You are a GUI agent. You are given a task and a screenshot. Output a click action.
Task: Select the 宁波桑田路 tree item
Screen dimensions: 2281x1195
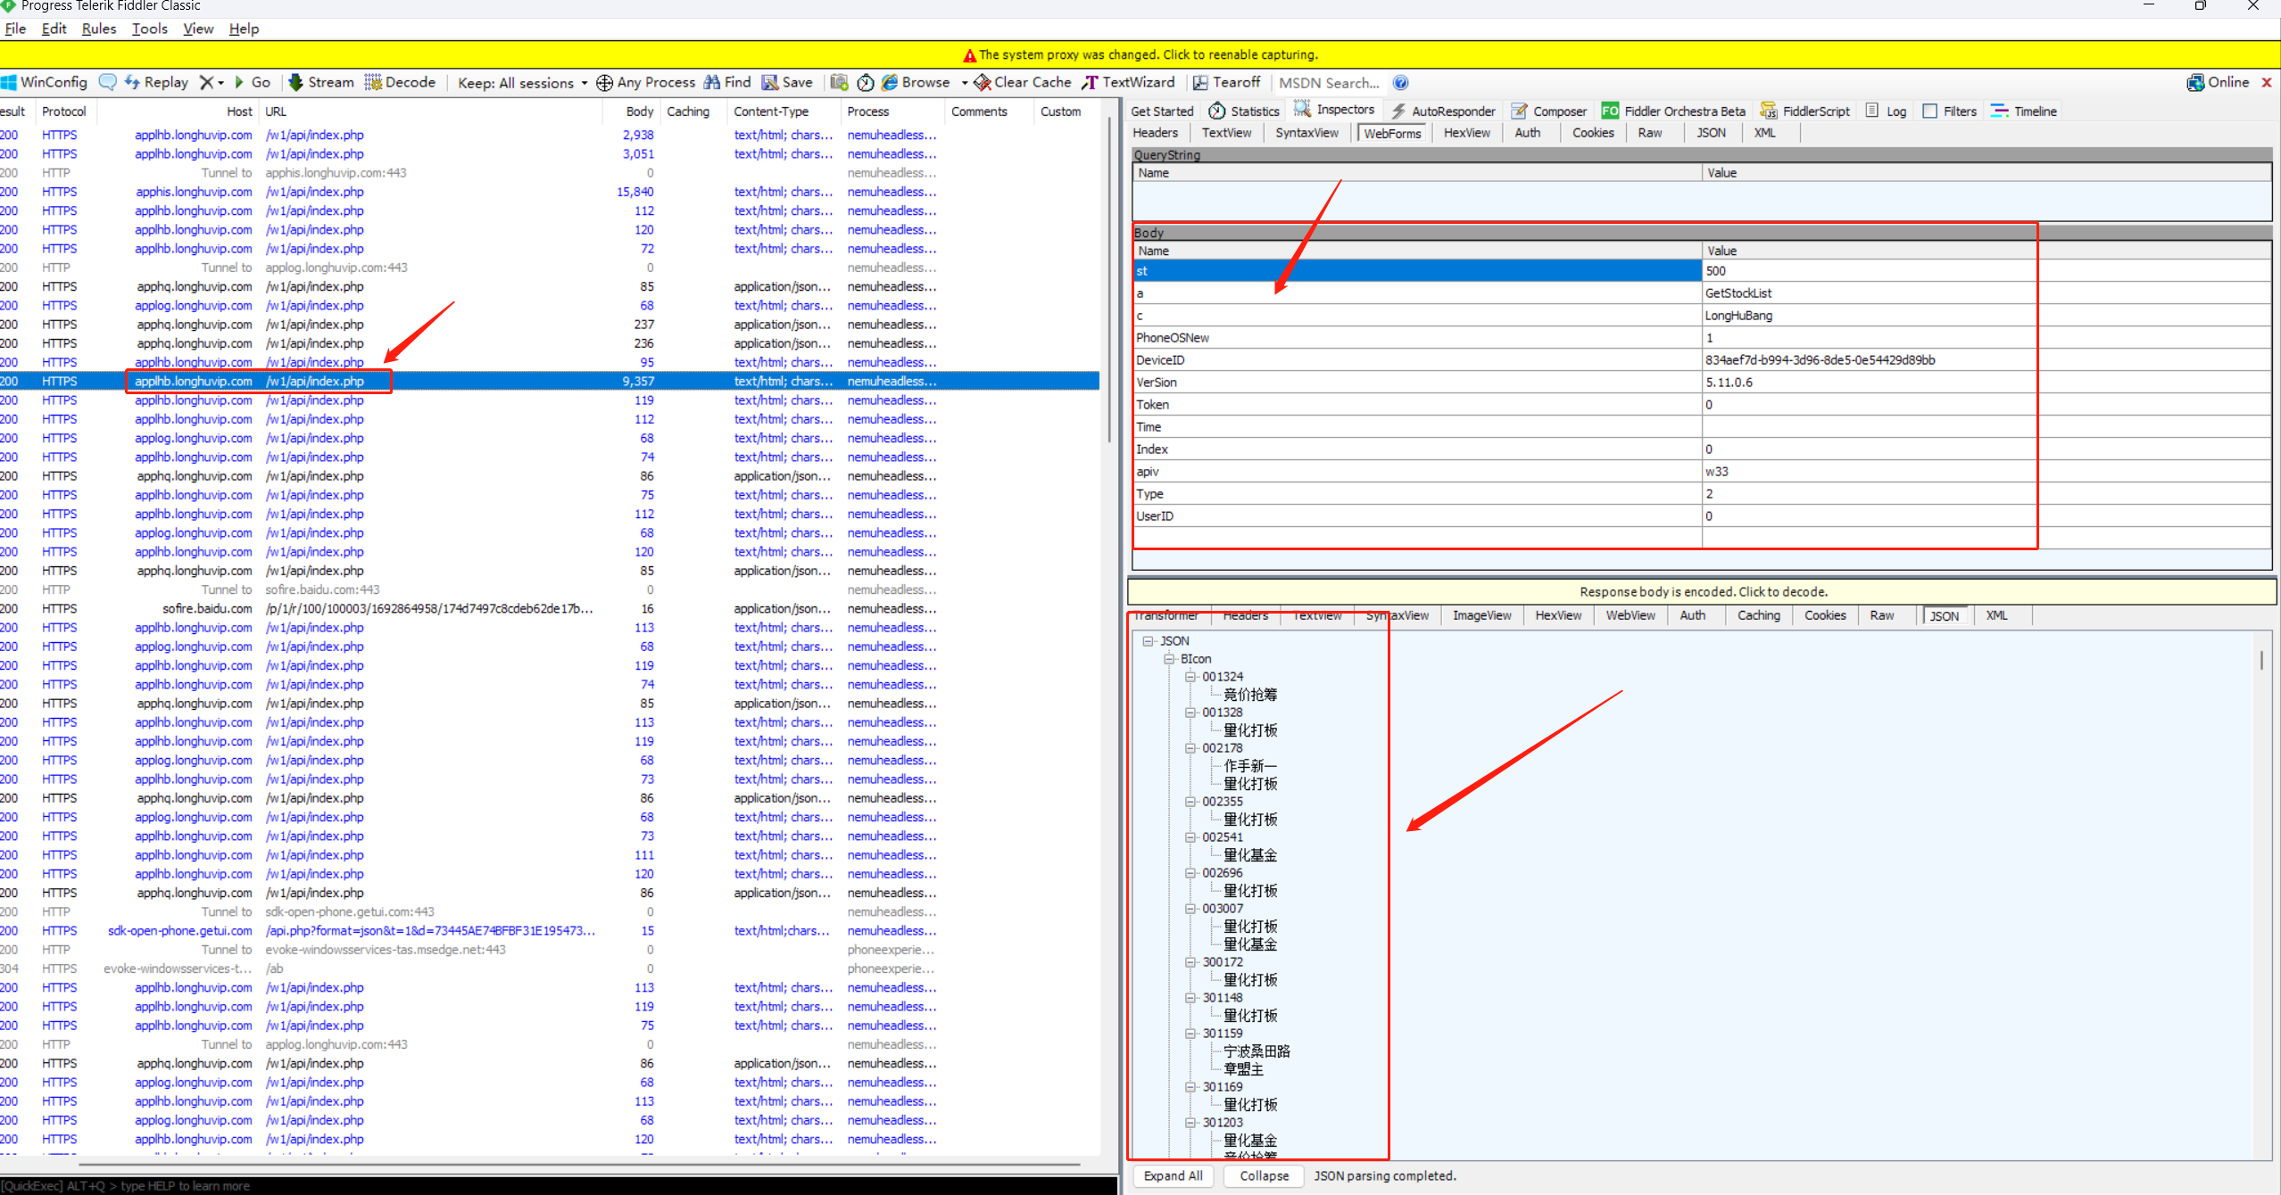[1256, 1051]
